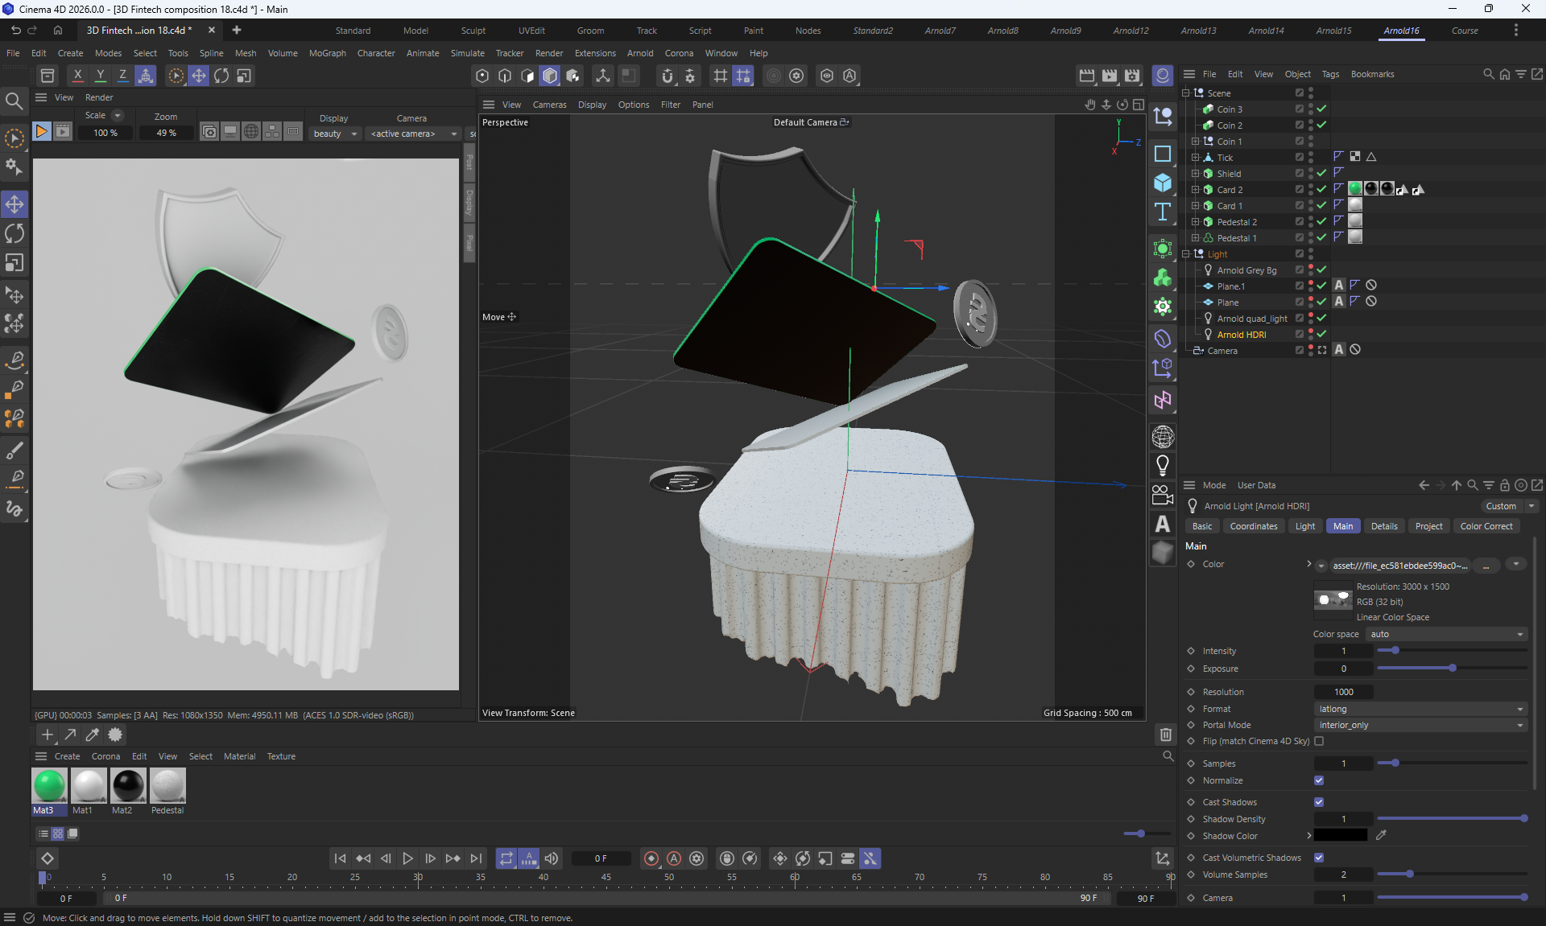The height and width of the screenshot is (926, 1546).
Task: Click the Custom button in attributes panel
Action: (x=1500, y=506)
